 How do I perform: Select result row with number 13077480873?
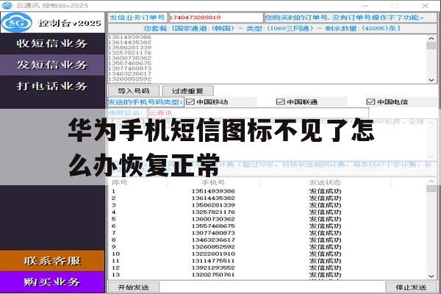pyautogui.click(x=268, y=233)
